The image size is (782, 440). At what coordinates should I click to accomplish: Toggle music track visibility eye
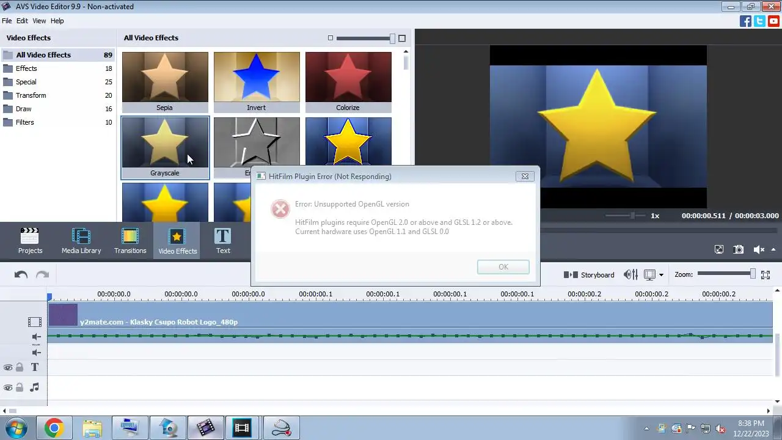coord(8,387)
